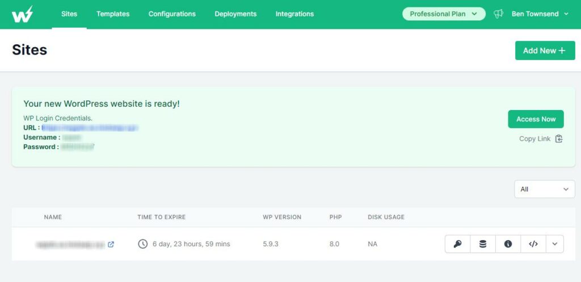The image size is (581, 282).
Task: Click the 5.9.3 version value
Action: [x=271, y=244]
